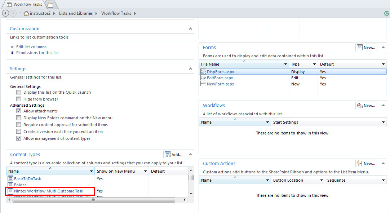Collapse the Customization section
390x213 pixels.
click(190, 28)
